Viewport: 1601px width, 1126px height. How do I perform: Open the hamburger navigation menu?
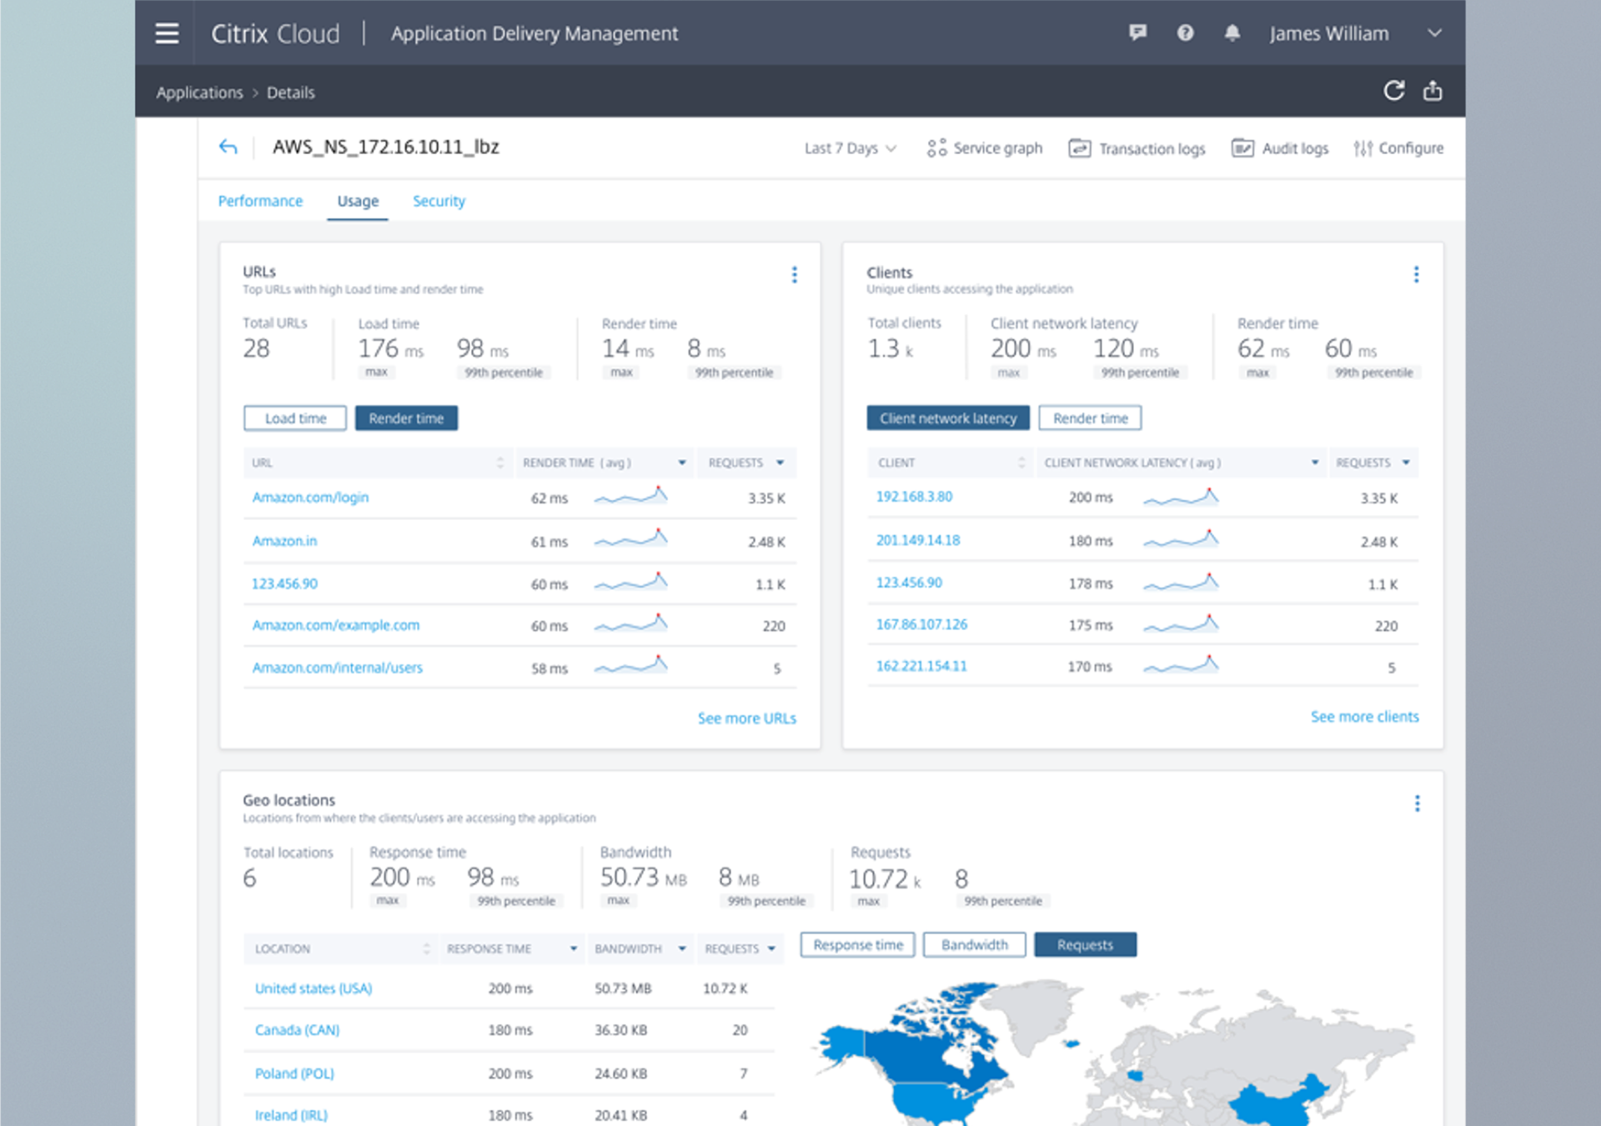[167, 33]
